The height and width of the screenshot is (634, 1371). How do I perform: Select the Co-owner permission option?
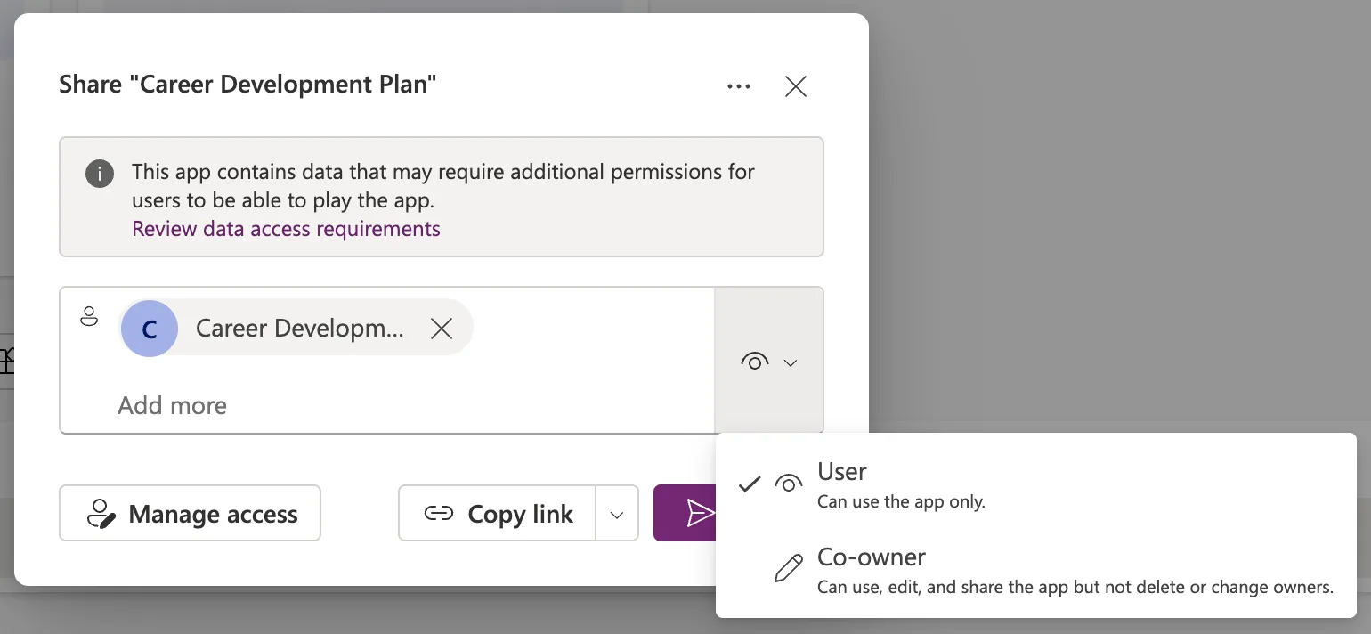click(x=1035, y=570)
